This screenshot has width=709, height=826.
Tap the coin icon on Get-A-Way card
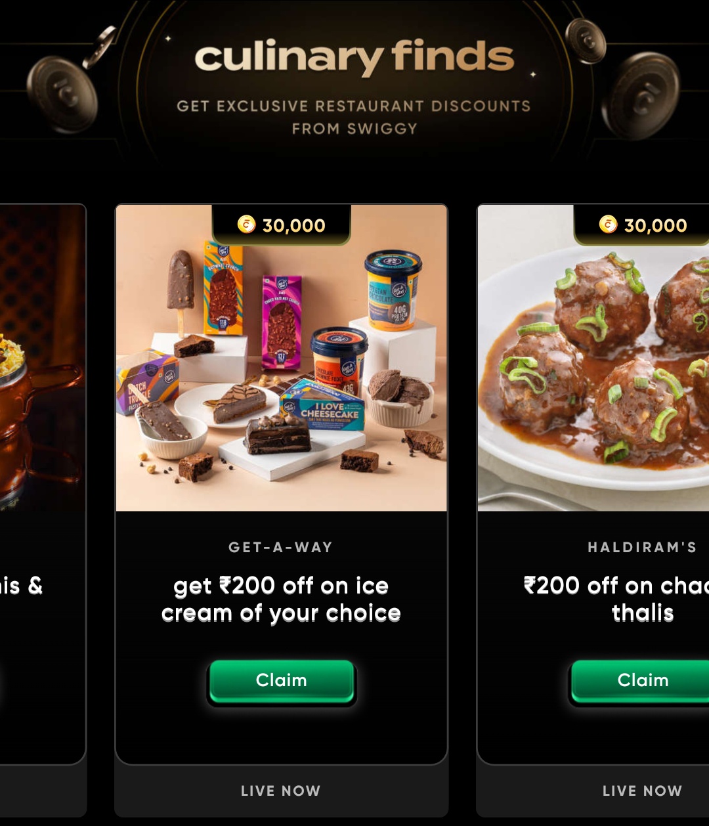pyautogui.click(x=246, y=225)
